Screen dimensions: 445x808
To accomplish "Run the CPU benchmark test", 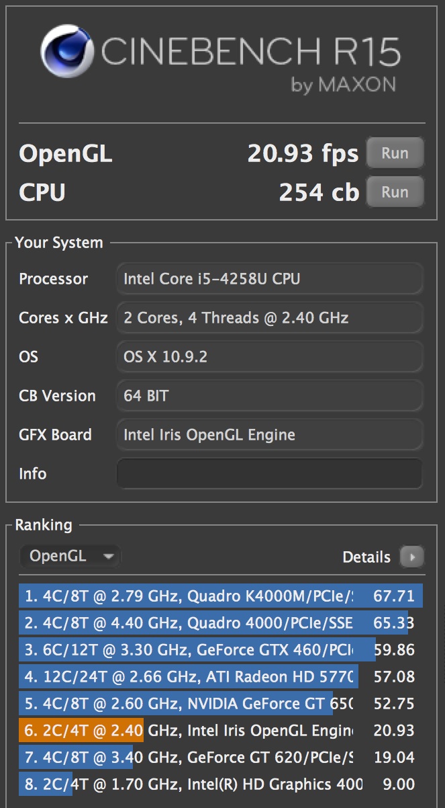I will [x=395, y=192].
